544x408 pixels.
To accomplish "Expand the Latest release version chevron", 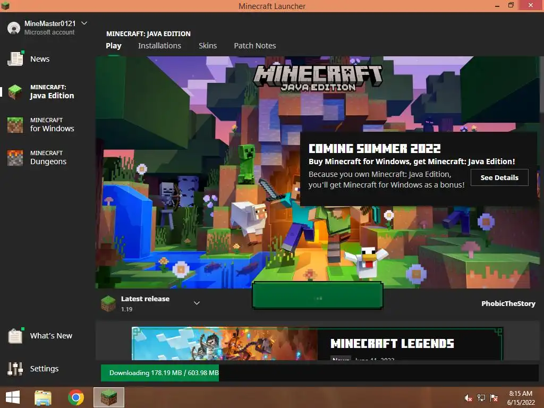I will [x=197, y=303].
